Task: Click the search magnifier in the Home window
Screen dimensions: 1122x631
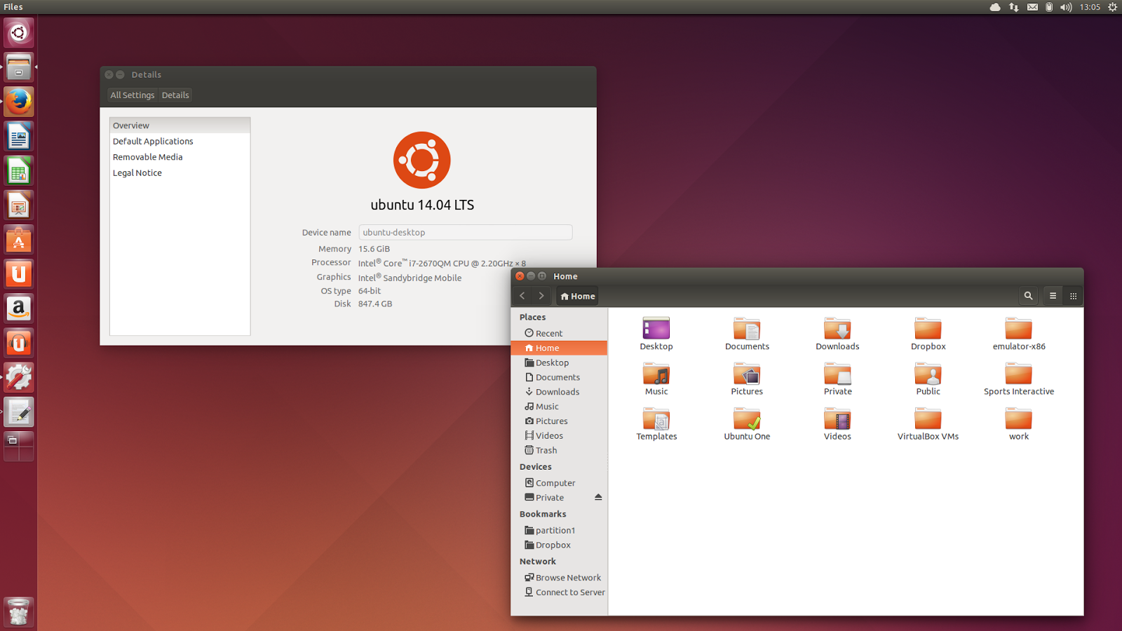Action: [1028, 295]
